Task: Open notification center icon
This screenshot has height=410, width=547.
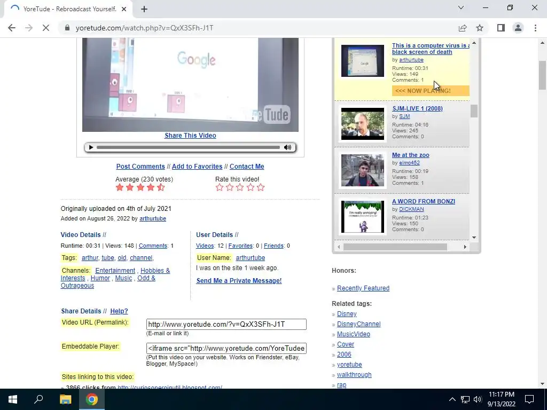Action: coord(529,399)
